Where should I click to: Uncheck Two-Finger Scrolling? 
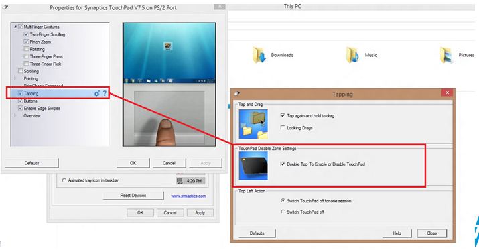(x=26, y=34)
